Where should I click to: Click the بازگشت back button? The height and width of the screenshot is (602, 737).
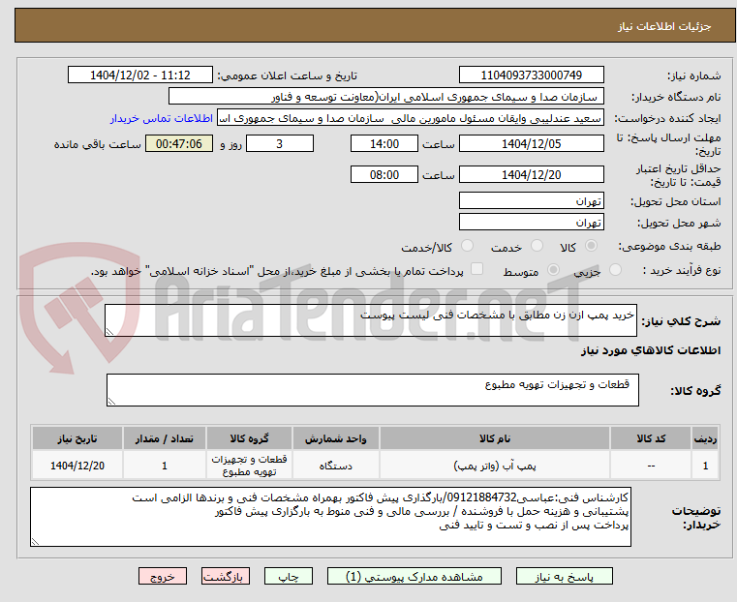pos(226,577)
